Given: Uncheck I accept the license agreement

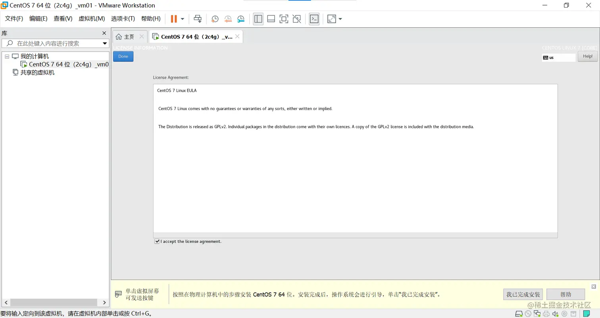Looking at the screenshot, I should tap(157, 241).
